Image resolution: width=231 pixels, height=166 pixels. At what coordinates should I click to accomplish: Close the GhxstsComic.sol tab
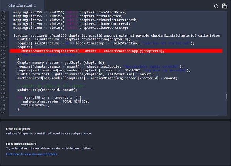[x=35, y=6]
